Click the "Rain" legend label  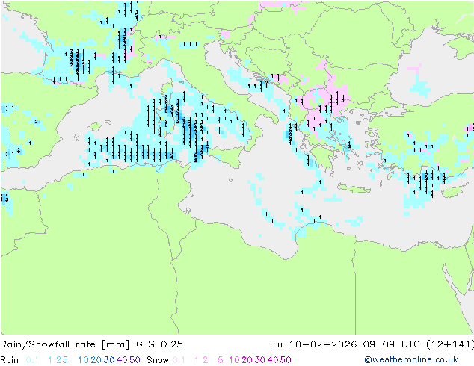point(10,360)
